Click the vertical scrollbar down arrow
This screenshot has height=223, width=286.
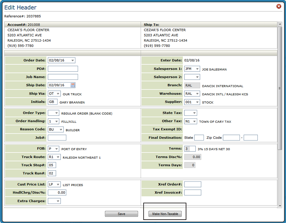tap(280, 206)
